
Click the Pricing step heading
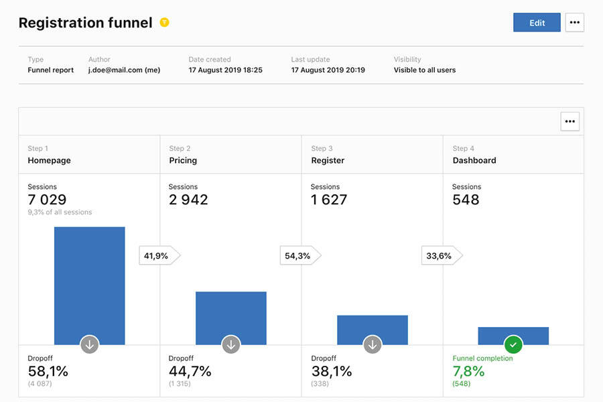(183, 160)
